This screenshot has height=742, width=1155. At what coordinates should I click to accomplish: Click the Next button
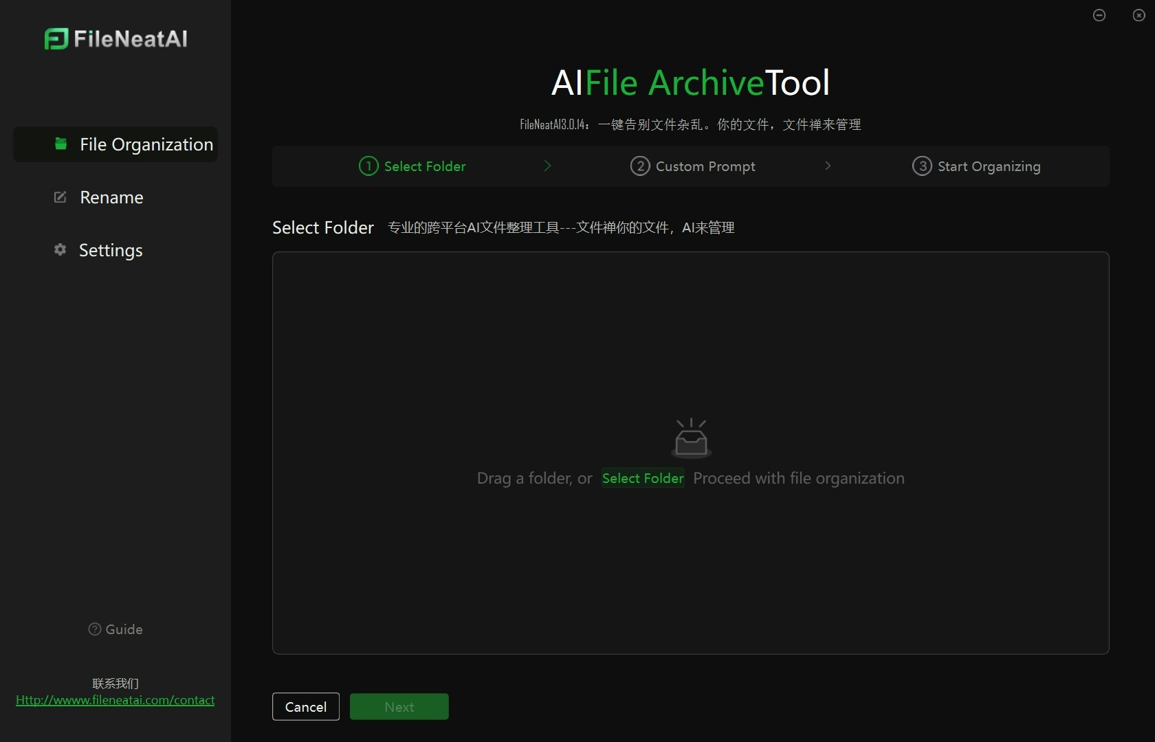click(399, 706)
